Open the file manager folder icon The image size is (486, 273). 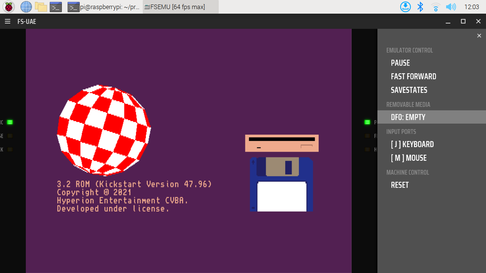point(41,7)
